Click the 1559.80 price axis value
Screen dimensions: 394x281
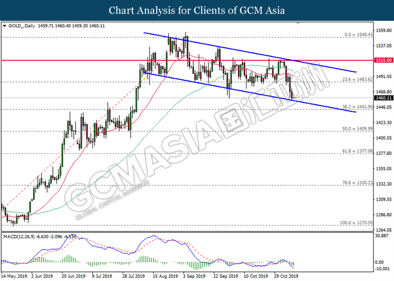(x=383, y=30)
